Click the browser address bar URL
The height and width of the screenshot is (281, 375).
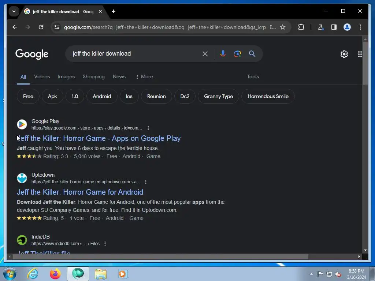(x=170, y=27)
